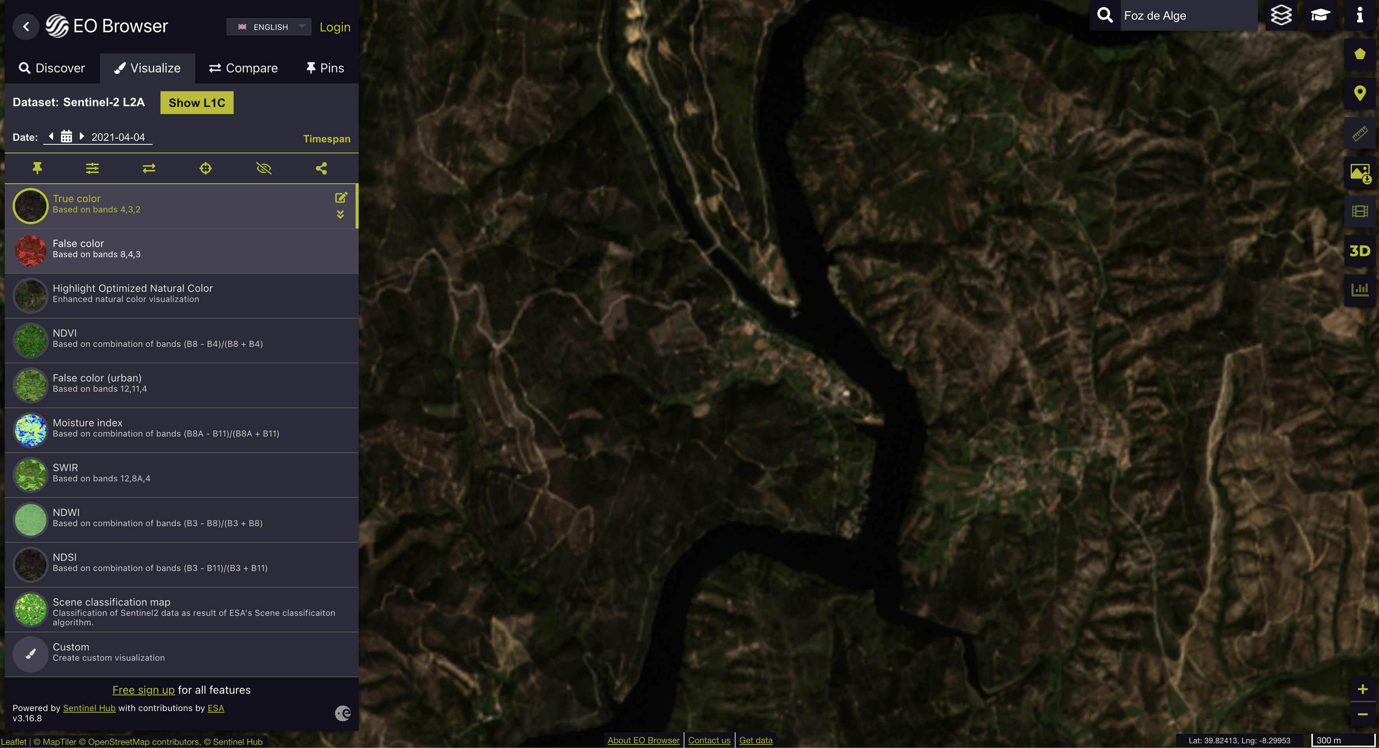Open the timelapse film strip tool

(x=1360, y=212)
